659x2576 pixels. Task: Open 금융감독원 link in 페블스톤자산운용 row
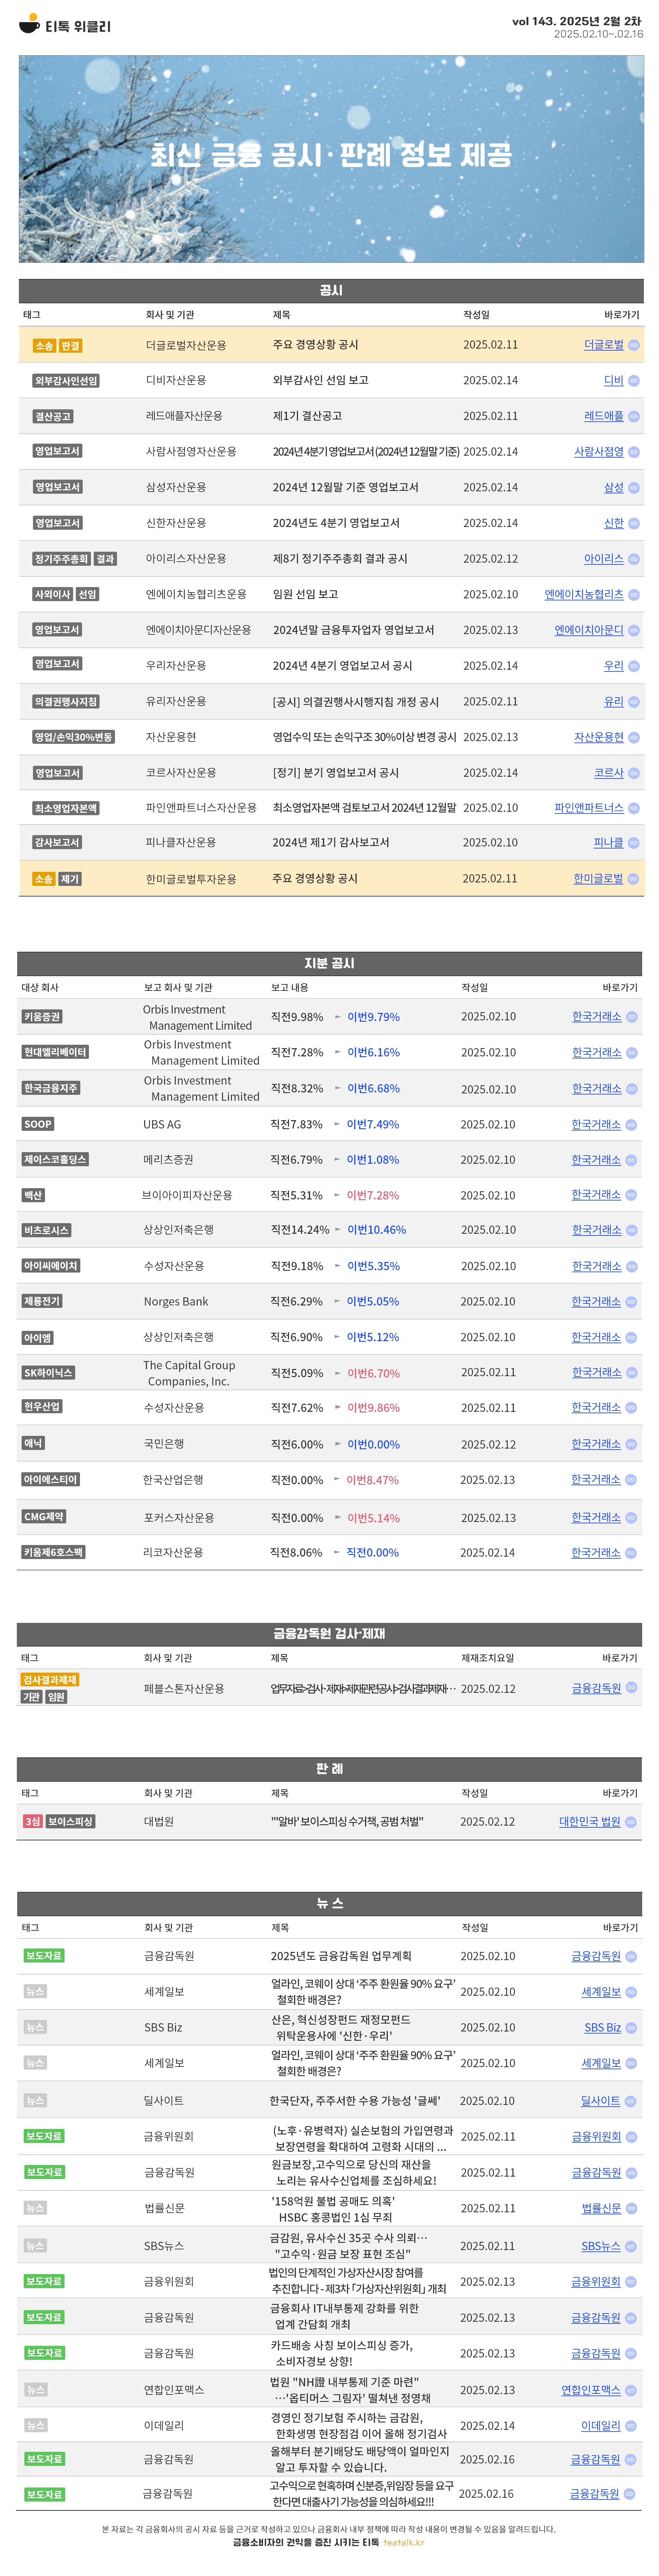[x=596, y=1688]
